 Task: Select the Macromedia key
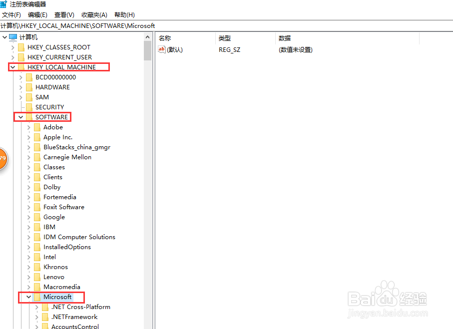point(62,287)
